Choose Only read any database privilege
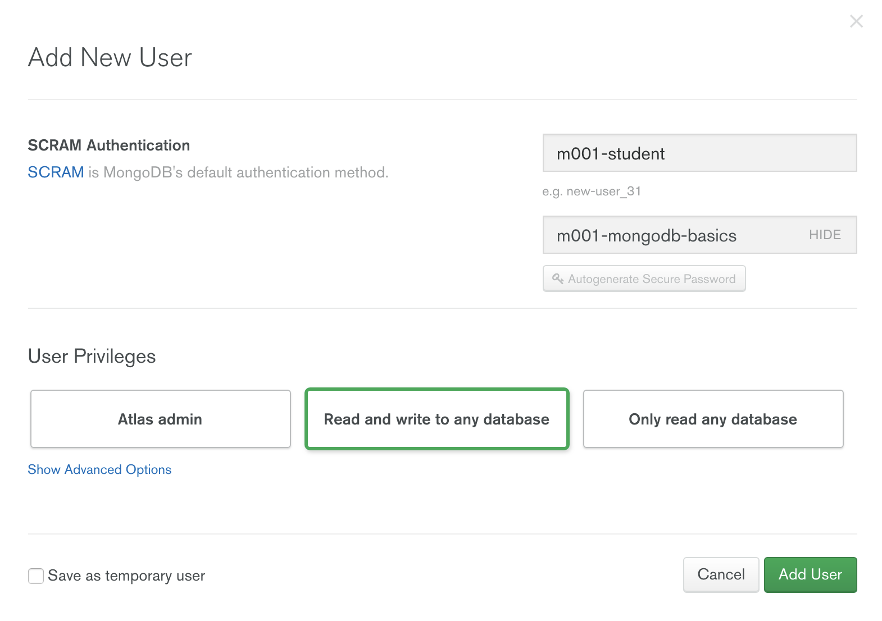The width and height of the screenshot is (882, 621). point(713,419)
